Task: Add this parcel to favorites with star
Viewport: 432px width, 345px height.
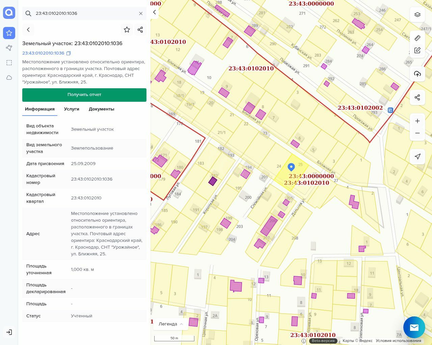Action: [x=127, y=30]
